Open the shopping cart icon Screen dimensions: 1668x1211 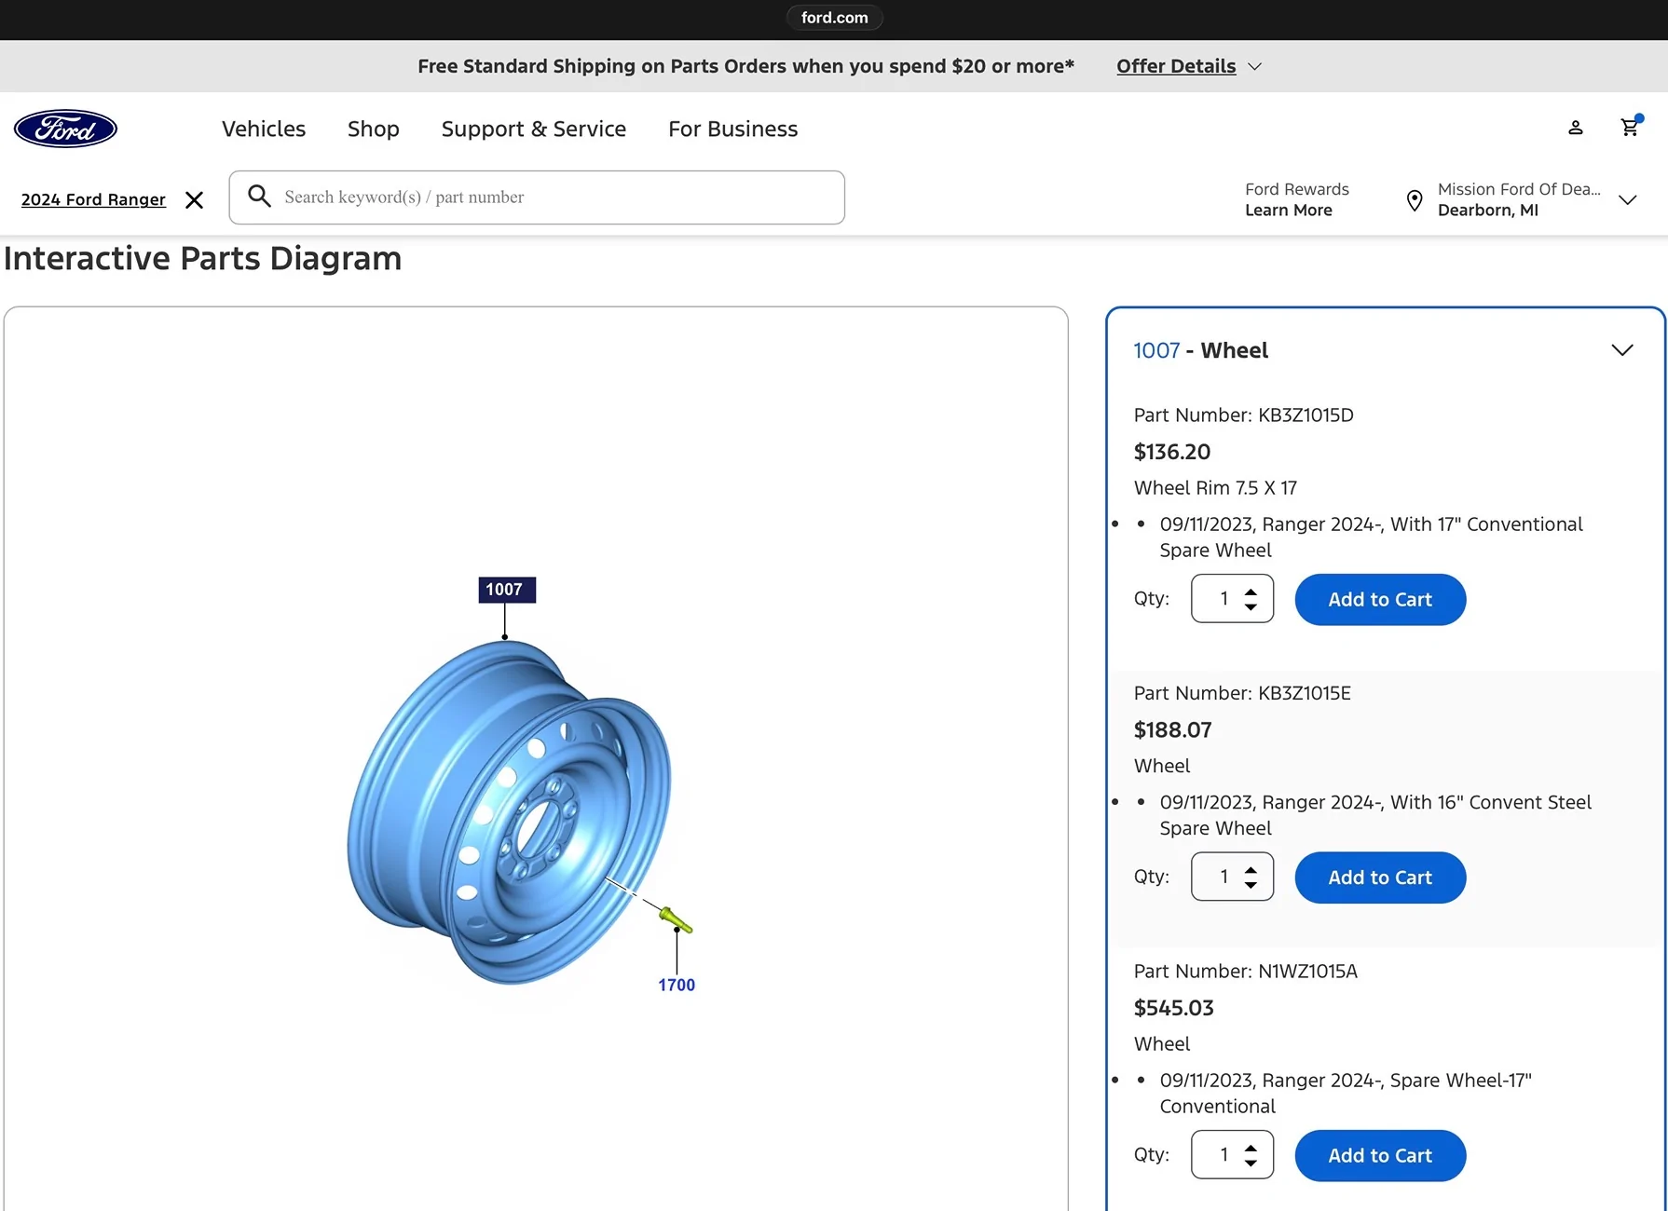pos(1630,127)
